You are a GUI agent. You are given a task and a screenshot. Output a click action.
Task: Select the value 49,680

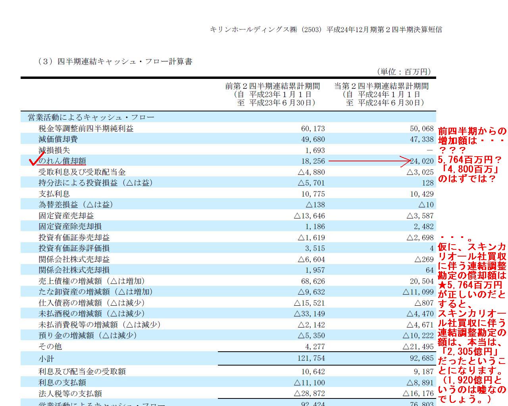(x=313, y=139)
